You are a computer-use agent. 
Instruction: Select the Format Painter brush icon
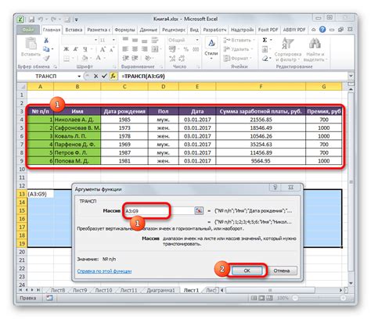(x=46, y=58)
